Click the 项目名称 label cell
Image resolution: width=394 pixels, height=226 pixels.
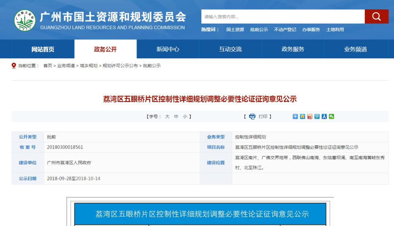216,147
